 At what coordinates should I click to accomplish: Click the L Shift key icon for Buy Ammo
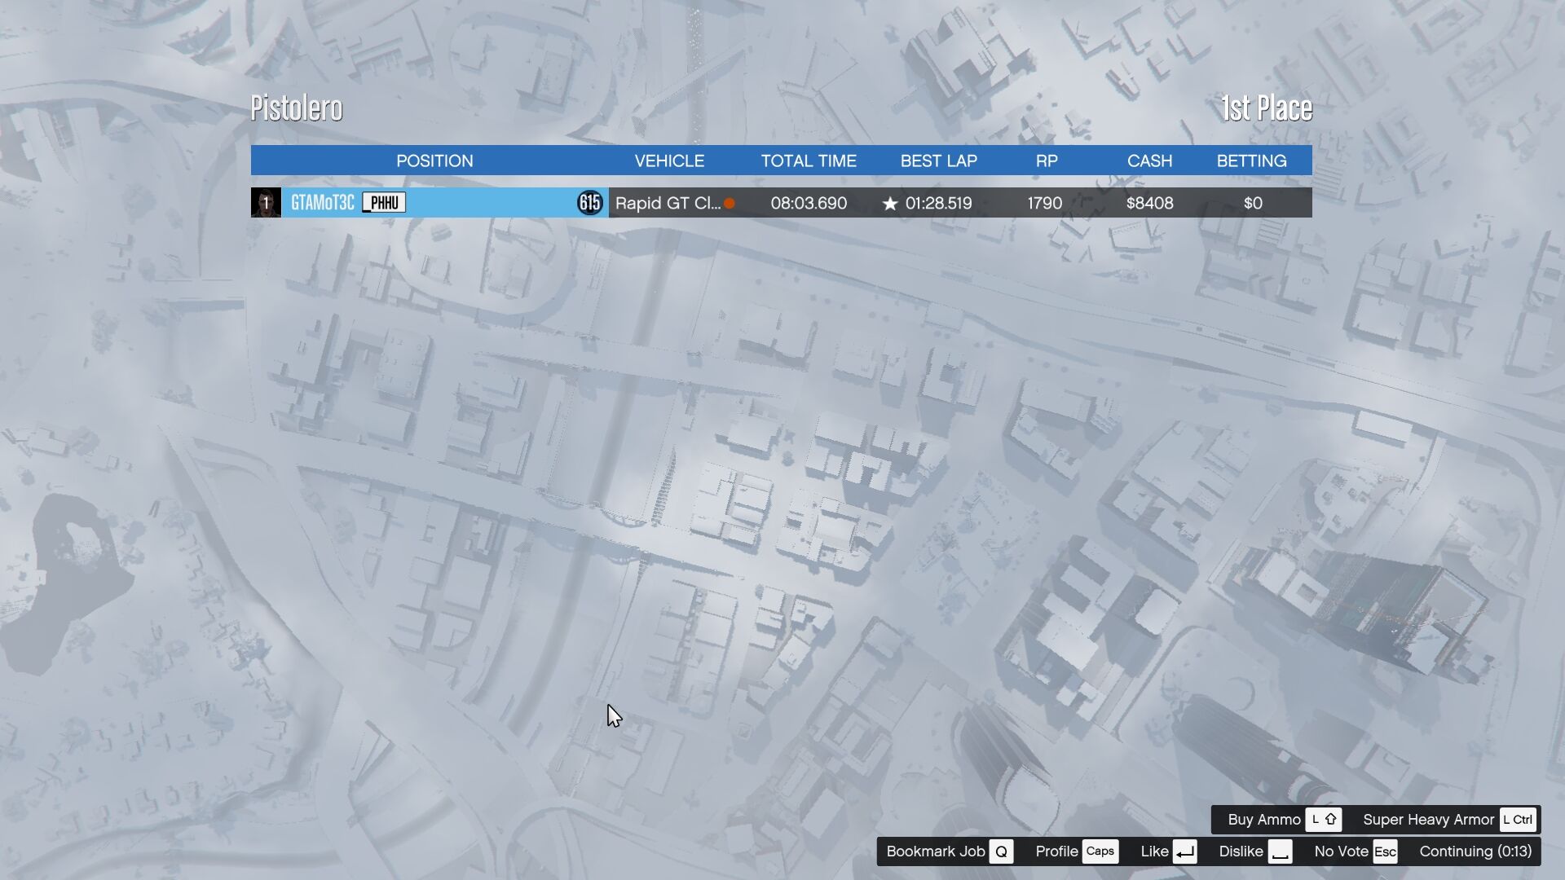[x=1324, y=820]
